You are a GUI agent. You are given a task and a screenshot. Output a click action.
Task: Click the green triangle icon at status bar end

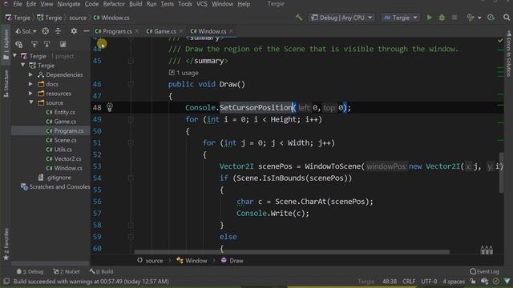click(x=507, y=281)
